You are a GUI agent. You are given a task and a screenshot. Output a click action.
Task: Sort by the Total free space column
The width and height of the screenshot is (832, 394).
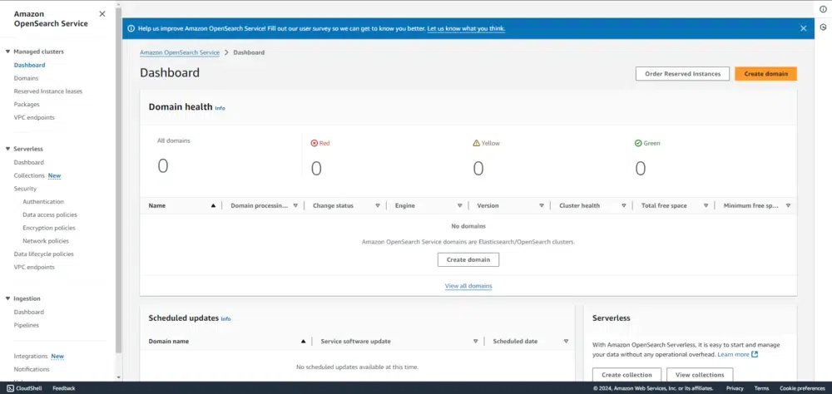[x=706, y=206]
